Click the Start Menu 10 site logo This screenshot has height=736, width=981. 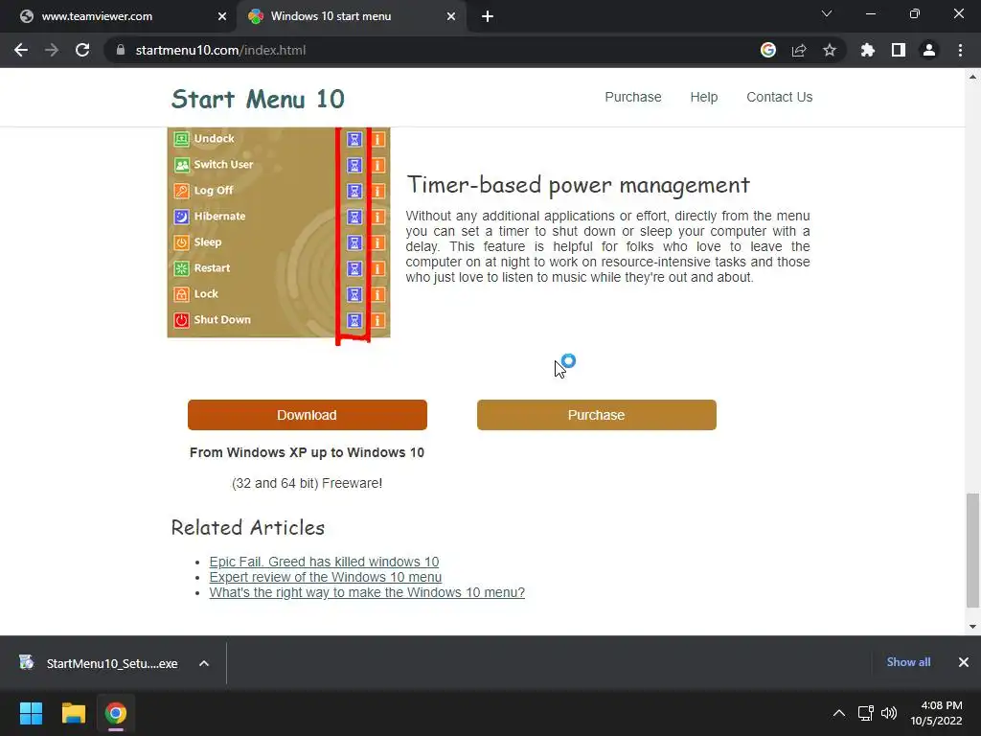pyautogui.click(x=258, y=99)
